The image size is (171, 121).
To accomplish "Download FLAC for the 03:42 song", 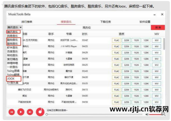I will pyautogui.click(x=117, y=40).
